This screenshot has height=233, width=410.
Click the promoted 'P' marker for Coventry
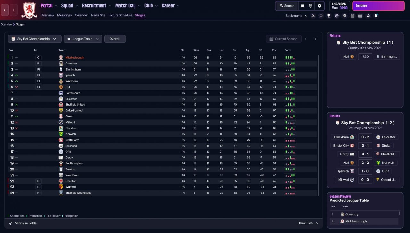click(38, 64)
